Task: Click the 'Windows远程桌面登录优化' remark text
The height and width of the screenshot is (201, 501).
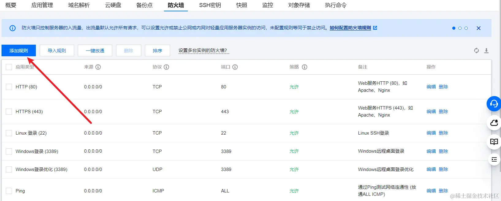Action: click(x=386, y=169)
